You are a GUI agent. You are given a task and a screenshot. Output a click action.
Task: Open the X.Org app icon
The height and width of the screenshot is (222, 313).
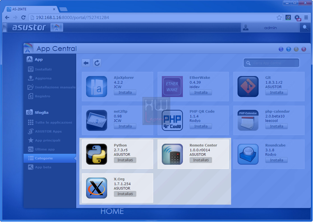96,188
